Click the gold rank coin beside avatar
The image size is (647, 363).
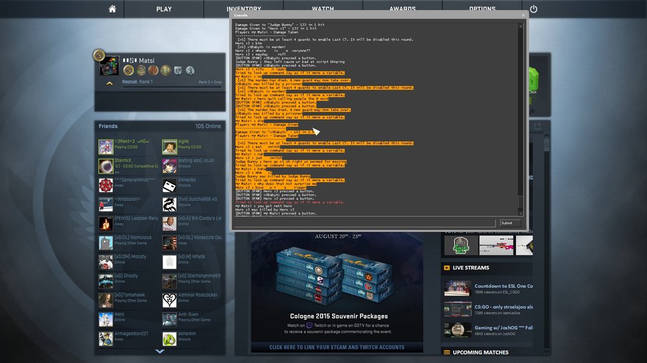click(98, 55)
